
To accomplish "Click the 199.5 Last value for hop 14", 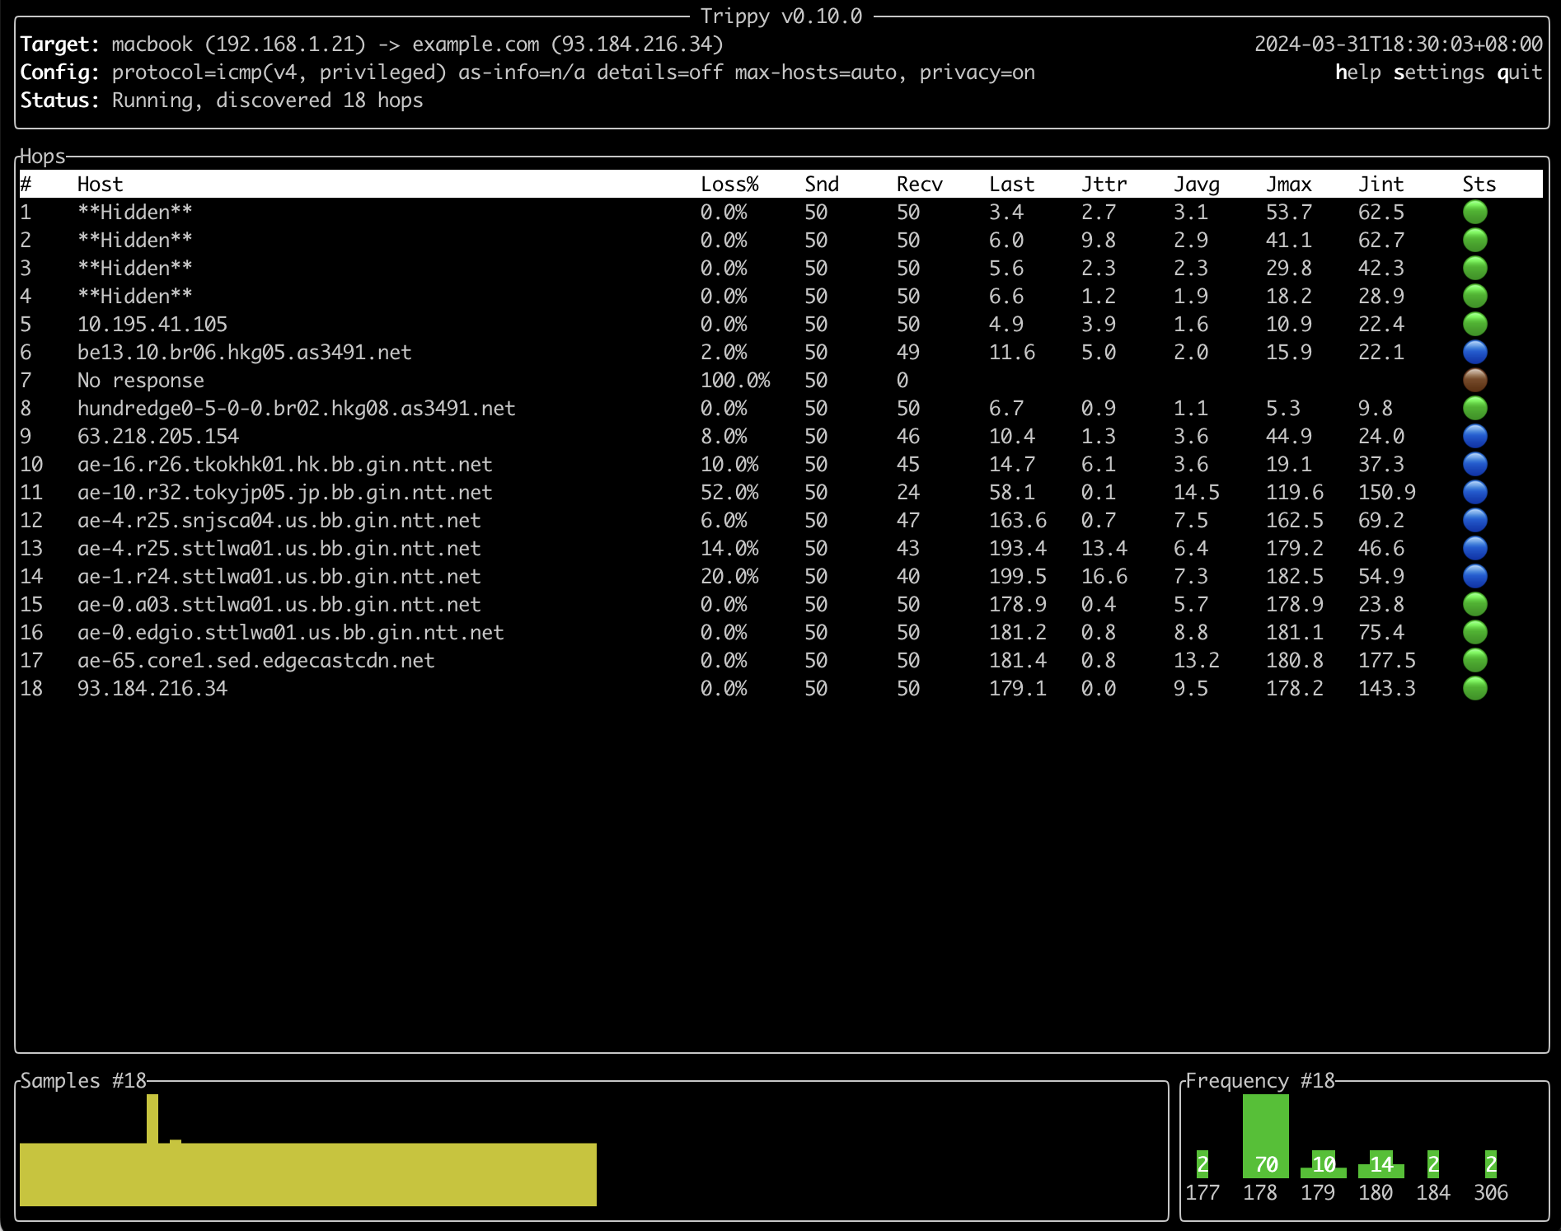I will 1017,577.
